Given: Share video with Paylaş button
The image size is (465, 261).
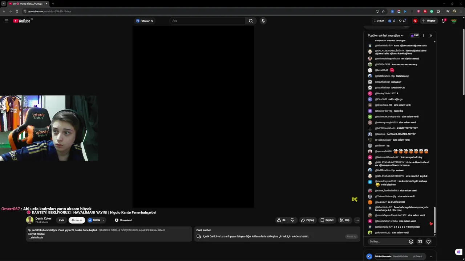Looking at the screenshot, I should (307, 220).
